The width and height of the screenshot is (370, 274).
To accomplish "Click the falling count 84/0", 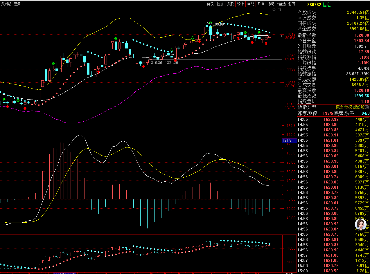I will point(365,113).
